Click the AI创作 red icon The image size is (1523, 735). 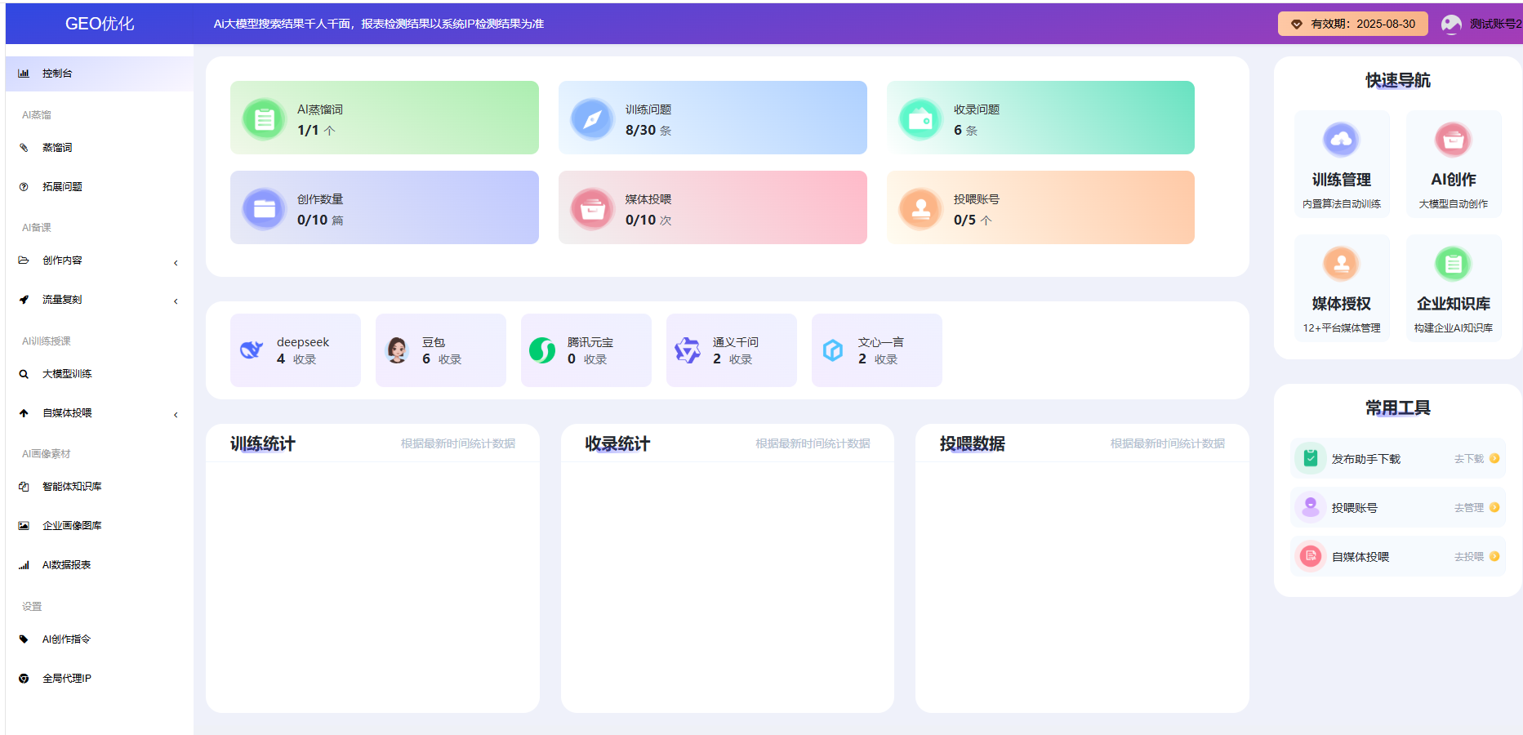pyautogui.click(x=1453, y=140)
